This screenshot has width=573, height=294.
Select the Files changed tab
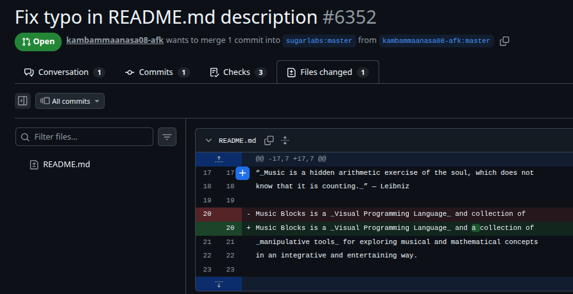[x=328, y=72]
